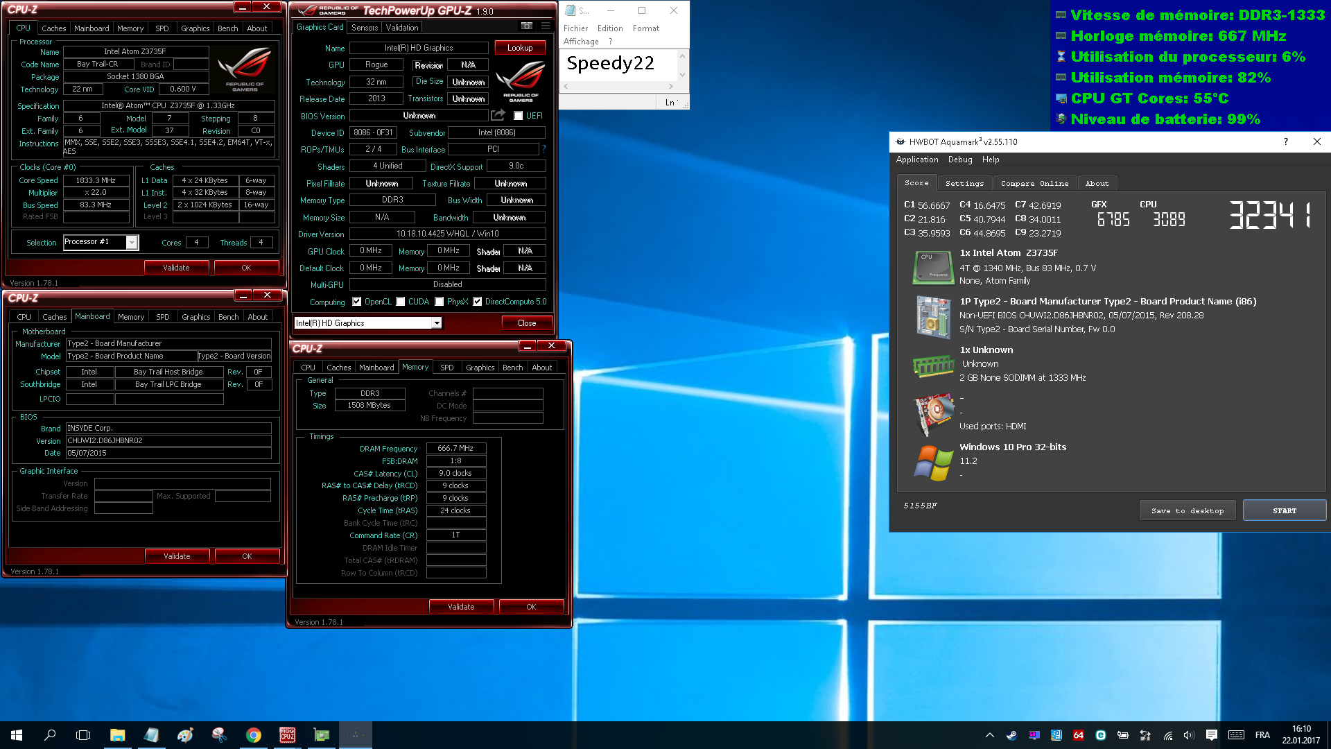The height and width of the screenshot is (749, 1331).
Task: Click Bus Interface question mark in GPU-Z
Action: pyautogui.click(x=543, y=149)
